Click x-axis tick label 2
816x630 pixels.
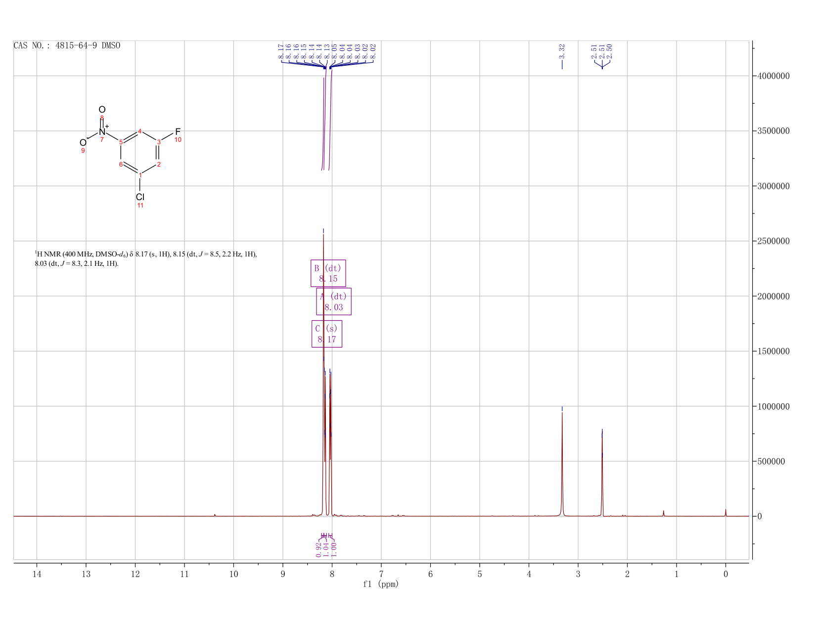pyautogui.click(x=627, y=574)
